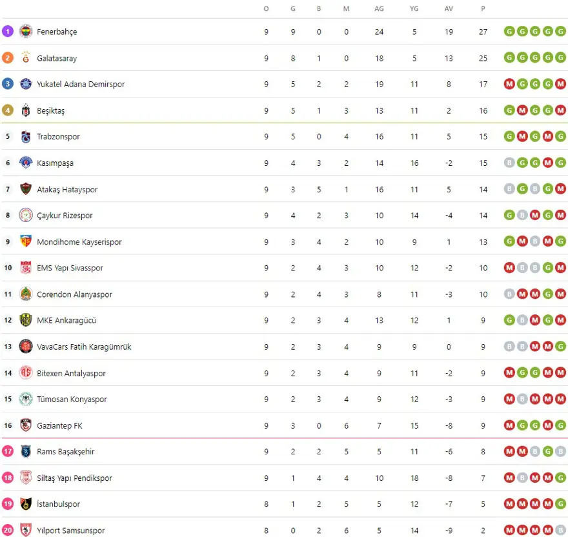
Task: Click the Mondihome Kayserispor logo
Action: pos(26,242)
